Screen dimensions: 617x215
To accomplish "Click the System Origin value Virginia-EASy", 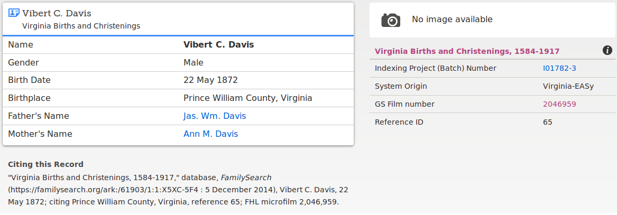I will 568,87.
